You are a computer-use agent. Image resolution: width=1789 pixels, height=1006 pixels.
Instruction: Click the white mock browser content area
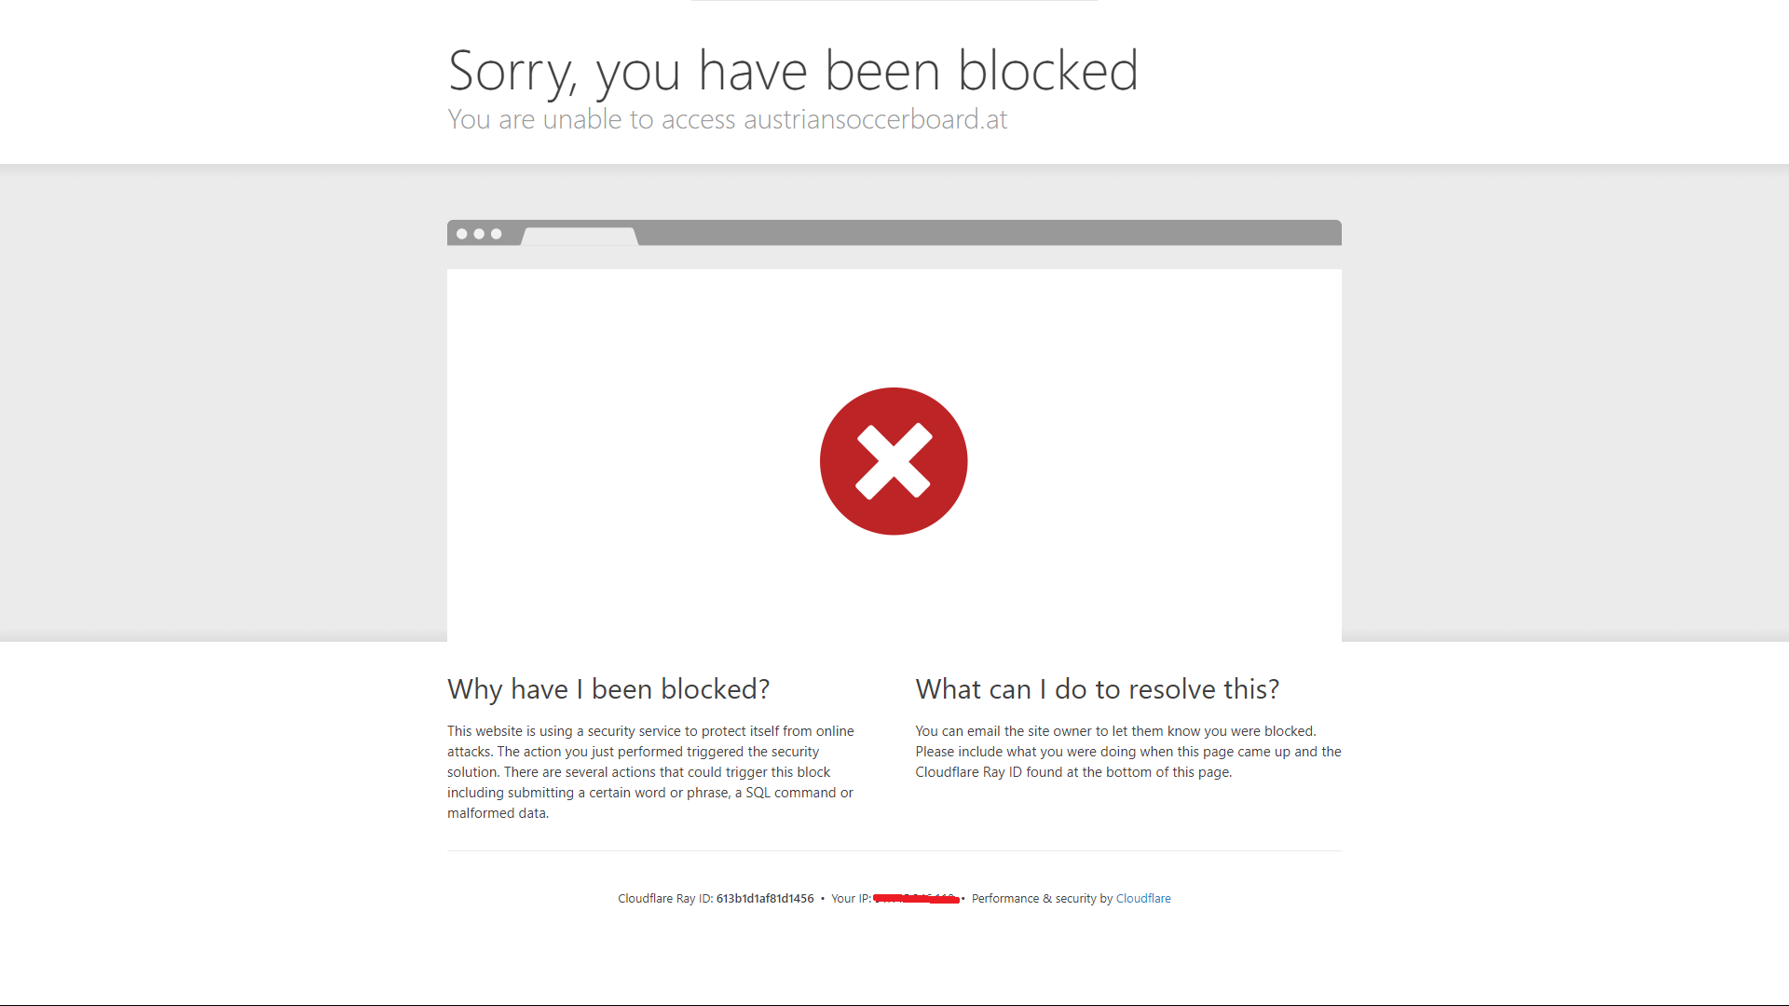894,455
